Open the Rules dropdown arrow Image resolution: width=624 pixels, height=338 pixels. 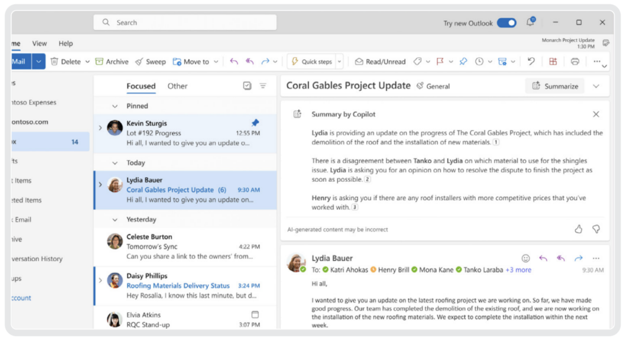pos(513,62)
